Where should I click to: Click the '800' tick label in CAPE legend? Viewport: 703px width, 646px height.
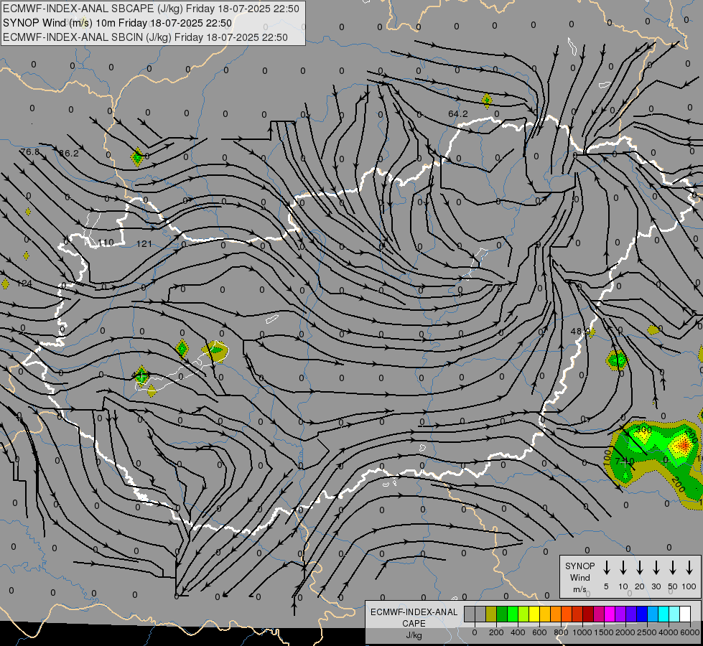[561, 632]
